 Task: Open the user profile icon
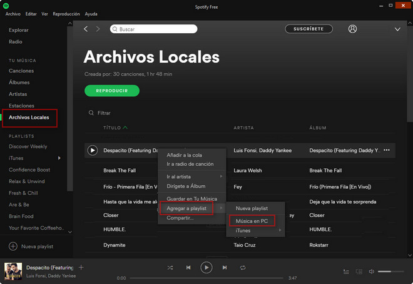coord(352,29)
